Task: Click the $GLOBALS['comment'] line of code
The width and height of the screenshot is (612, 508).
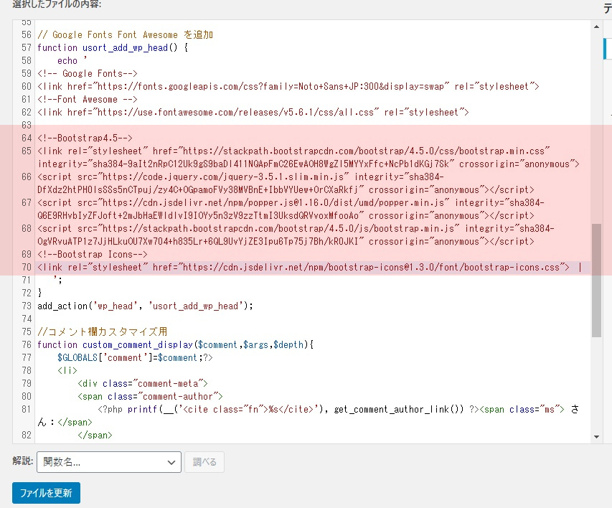Action: 122,357
